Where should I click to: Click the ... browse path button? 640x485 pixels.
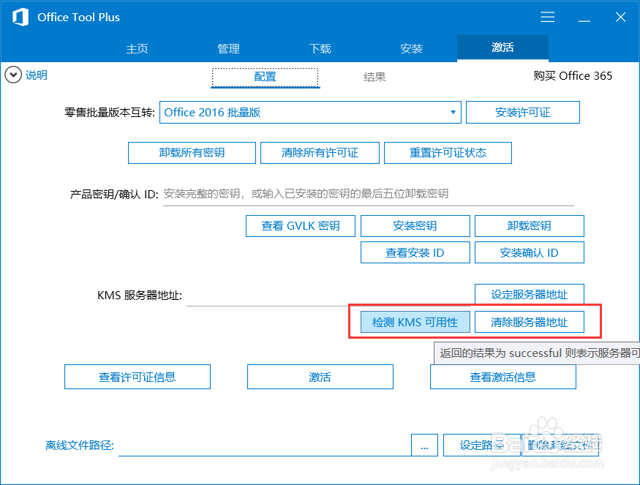424,445
